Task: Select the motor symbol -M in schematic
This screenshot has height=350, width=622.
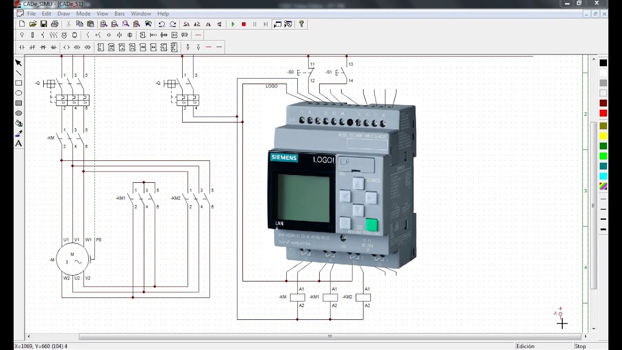Action: tap(72, 260)
